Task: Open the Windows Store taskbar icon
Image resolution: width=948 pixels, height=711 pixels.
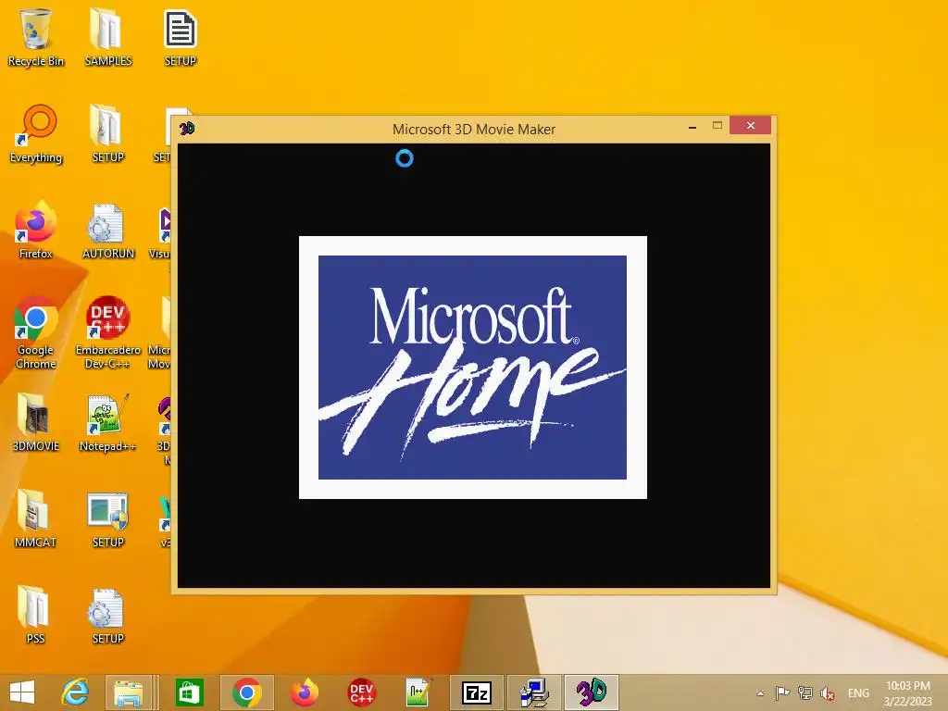Action: click(189, 692)
